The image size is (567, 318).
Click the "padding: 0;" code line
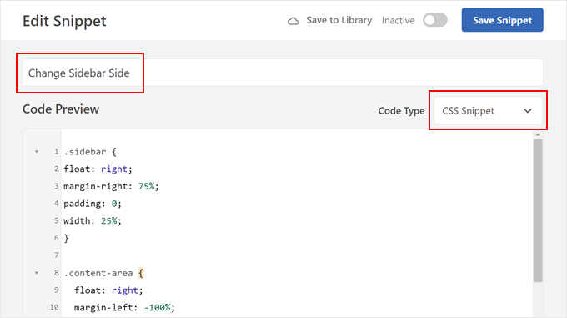(x=93, y=204)
